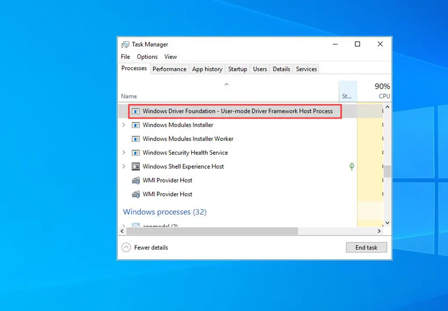448x311 pixels.
Task: Switch to the Services tab
Action: 306,69
